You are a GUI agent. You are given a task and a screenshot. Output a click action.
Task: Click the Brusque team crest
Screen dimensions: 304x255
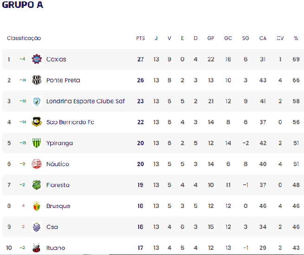pyautogui.click(x=37, y=206)
